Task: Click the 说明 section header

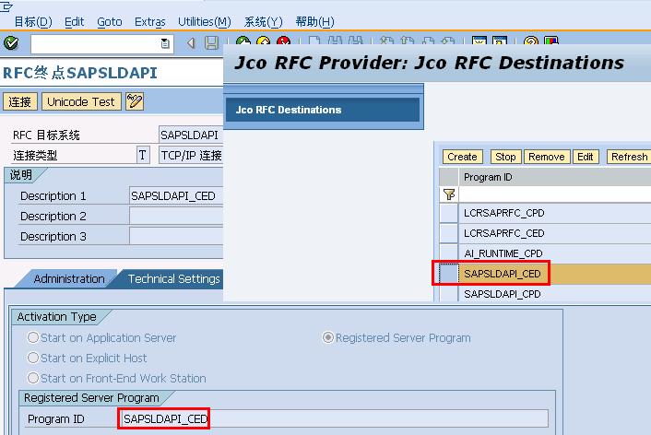Action: (21, 175)
